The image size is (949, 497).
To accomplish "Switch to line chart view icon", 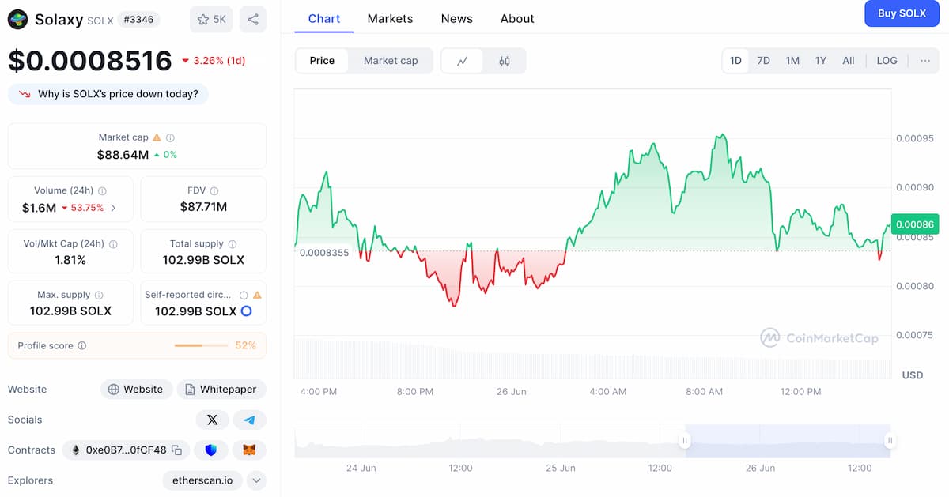I will pos(463,61).
